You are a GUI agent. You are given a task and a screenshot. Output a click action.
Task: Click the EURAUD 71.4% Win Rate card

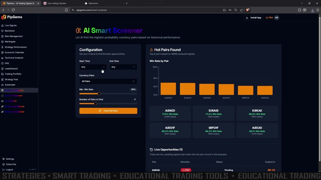214,113
